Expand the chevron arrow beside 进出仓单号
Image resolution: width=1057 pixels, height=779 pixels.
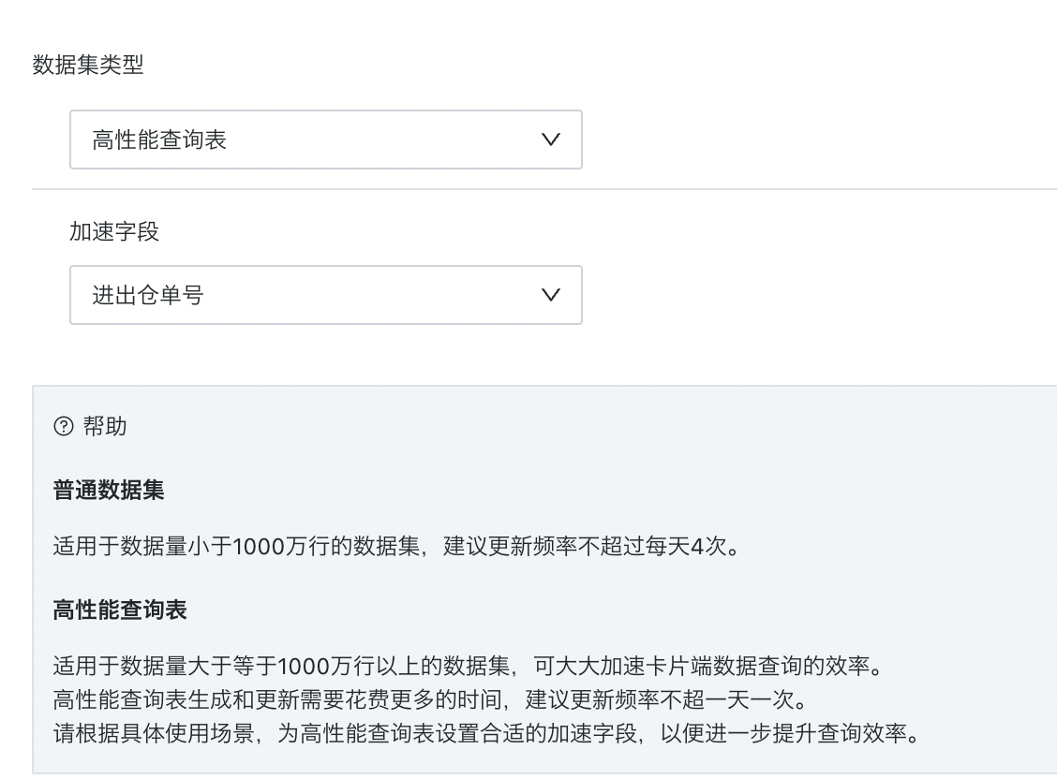tap(551, 295)
